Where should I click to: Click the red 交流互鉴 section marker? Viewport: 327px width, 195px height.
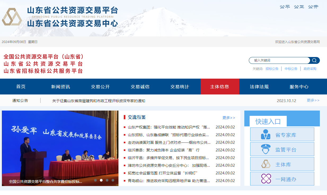[x=125, y=118]
